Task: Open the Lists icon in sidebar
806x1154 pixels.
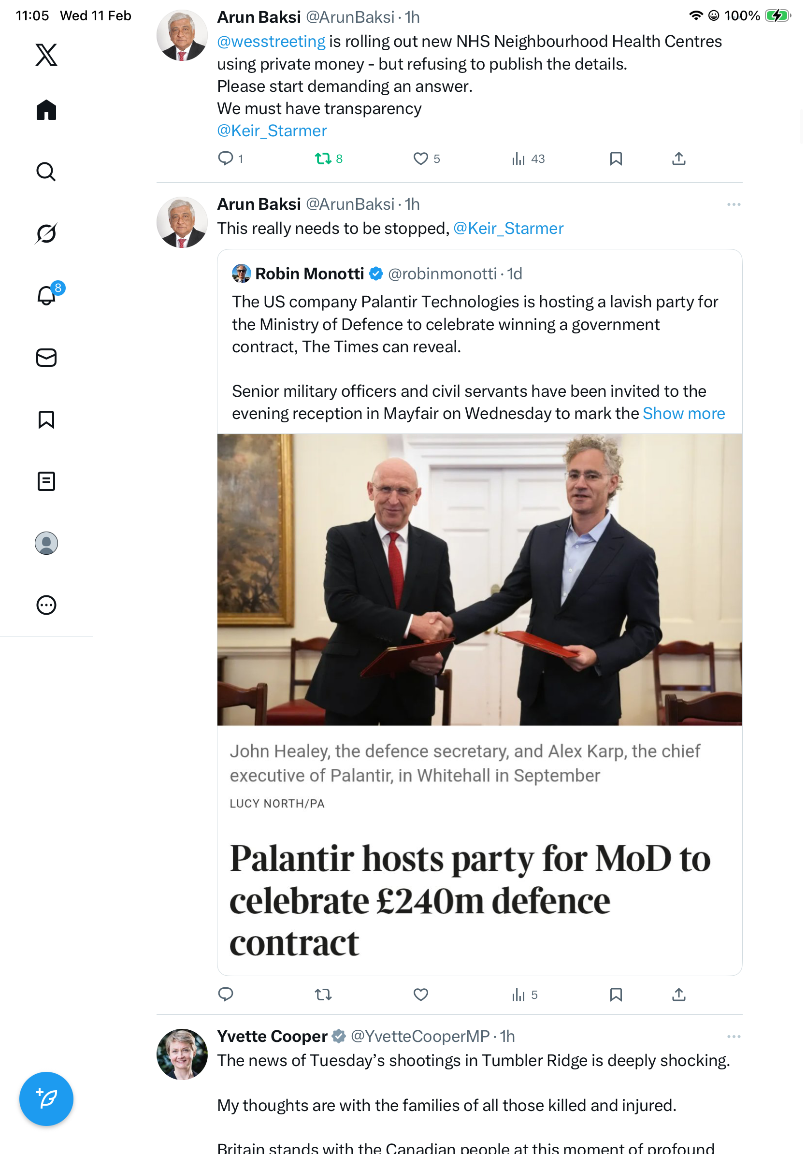Action: click(46, 481)
